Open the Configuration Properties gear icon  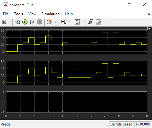point(4,22)
